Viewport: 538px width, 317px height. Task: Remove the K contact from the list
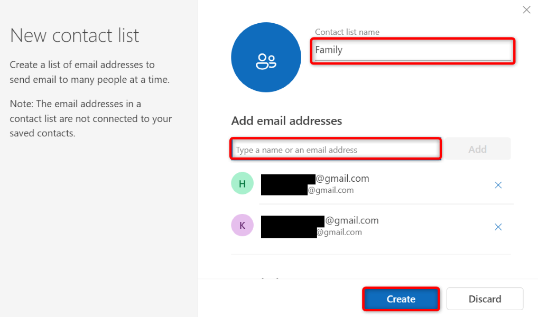pos(498,227)
